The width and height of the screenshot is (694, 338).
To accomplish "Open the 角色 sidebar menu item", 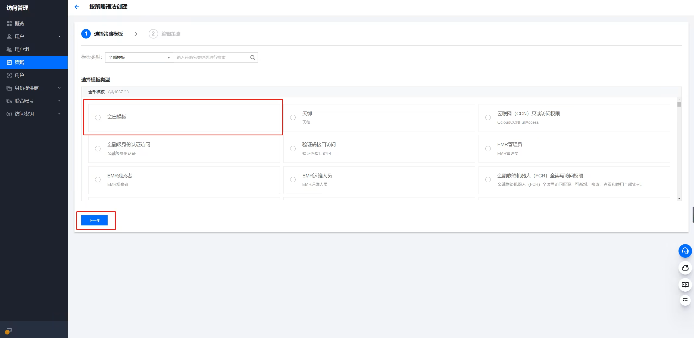I will pos(20,75).
